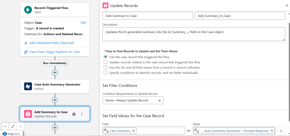Click Add Scheduled Paths (Optional) link
This screenshot has height=136, width=290.
point(52,43)
